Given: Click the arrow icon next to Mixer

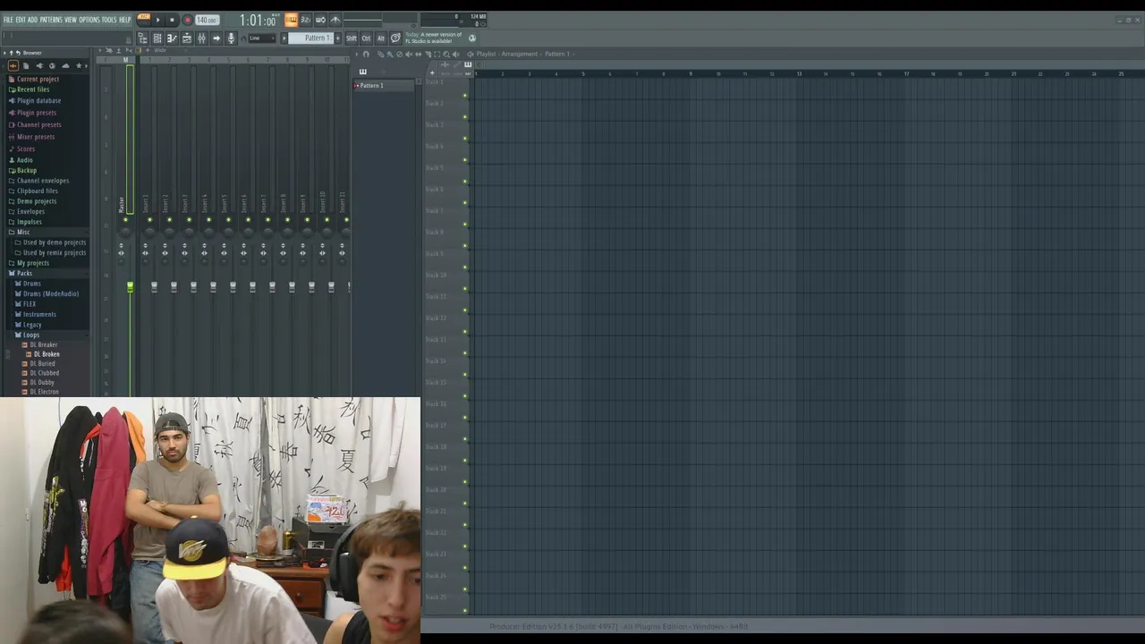Looking at the screenshot, I should tap(216, 38).
